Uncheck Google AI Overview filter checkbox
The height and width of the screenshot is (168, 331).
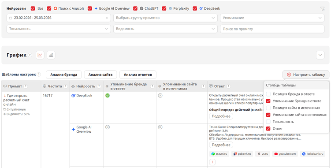coord(90,8)
